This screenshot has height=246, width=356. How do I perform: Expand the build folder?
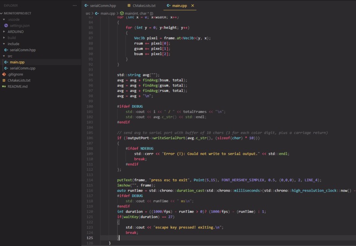pos(4,38)
